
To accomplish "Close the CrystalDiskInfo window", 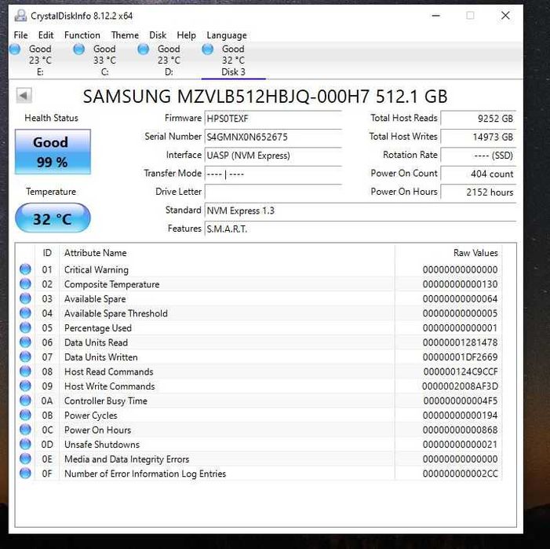I will point(505,16).
